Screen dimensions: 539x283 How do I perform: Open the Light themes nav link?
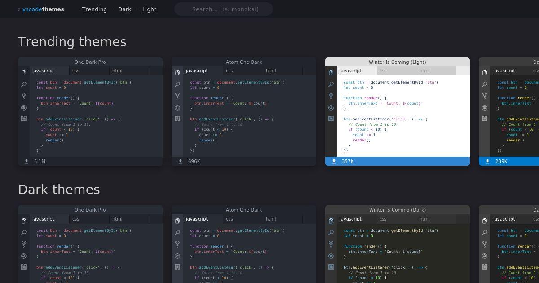coord(149,9)
